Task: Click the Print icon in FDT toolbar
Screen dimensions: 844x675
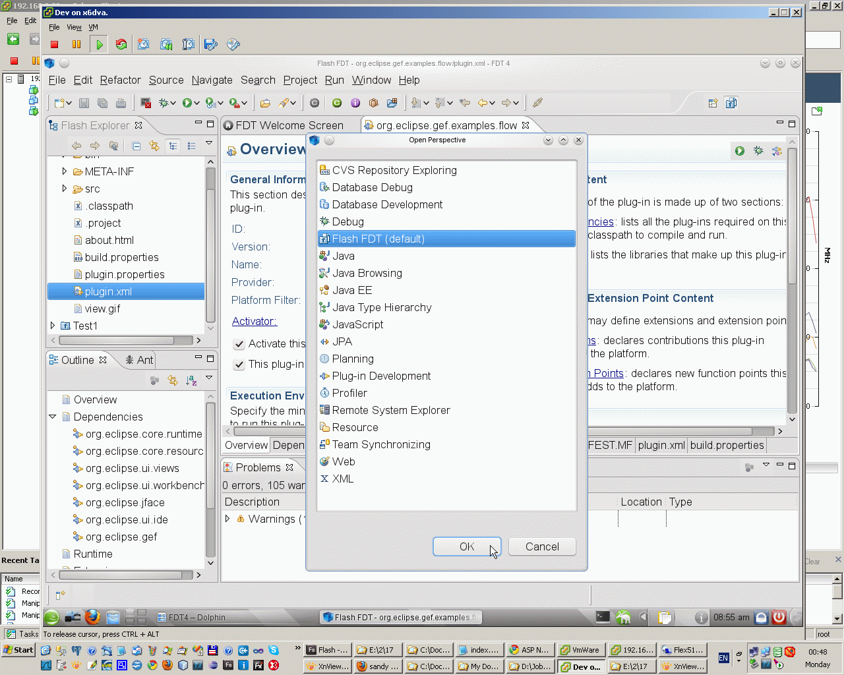Action: point(121,103)
